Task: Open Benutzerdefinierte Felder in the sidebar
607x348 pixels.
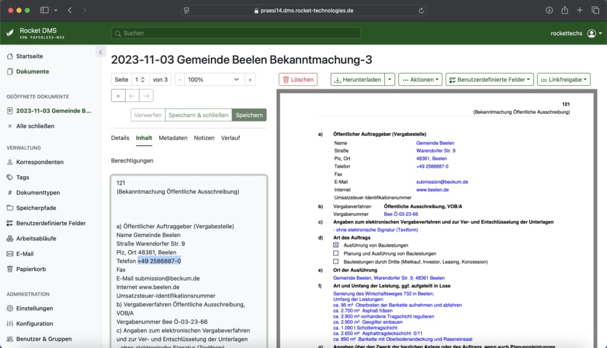Action: click(46, 223)
